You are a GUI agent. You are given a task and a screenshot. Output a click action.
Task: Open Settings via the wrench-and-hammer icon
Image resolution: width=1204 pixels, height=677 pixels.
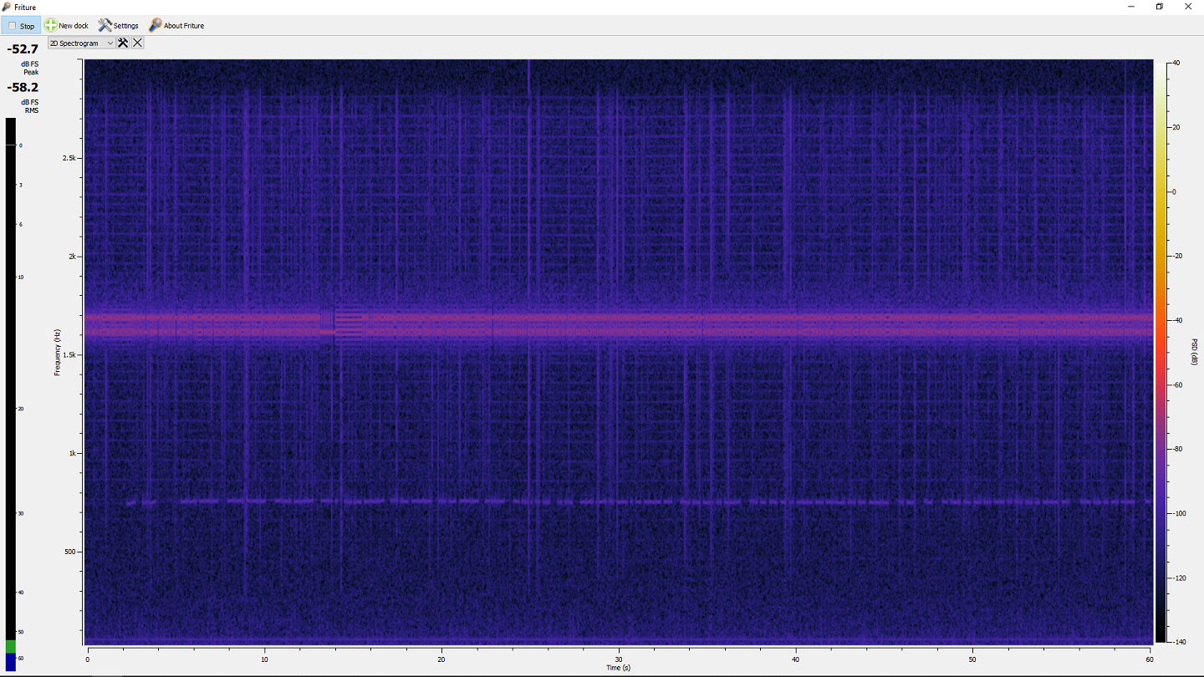click(105, 25)
